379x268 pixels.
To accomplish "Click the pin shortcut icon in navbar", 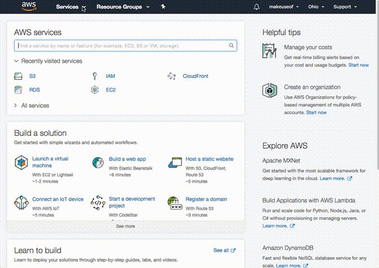I will [163, 7].
